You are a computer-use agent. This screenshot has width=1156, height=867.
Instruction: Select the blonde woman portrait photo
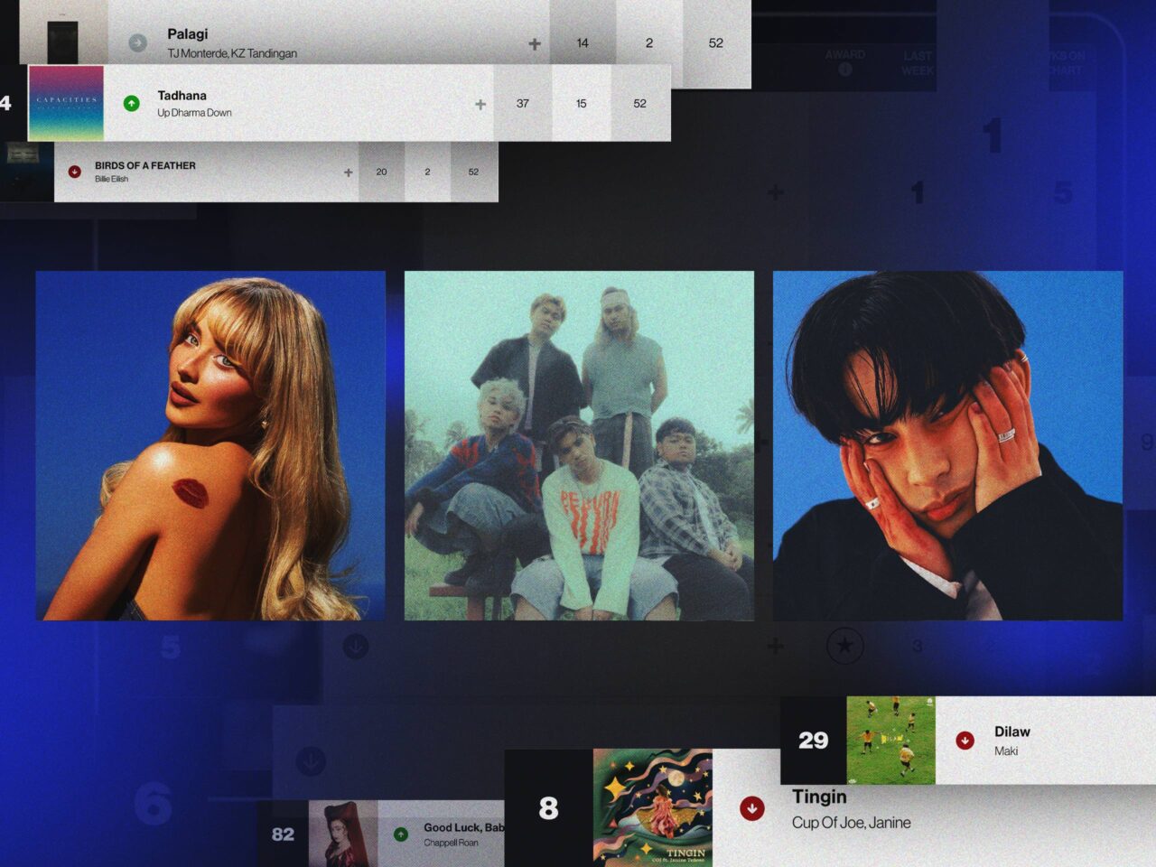[210, 445]
